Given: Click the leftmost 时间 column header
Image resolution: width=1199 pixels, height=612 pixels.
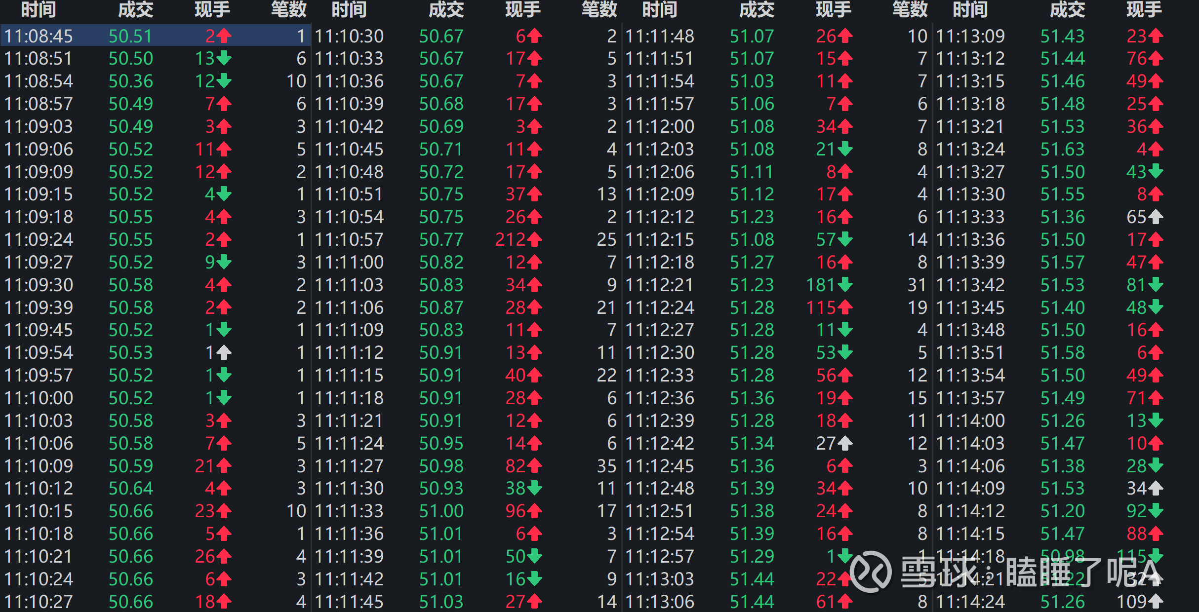Looking at the screenshot, I should (39, 10).
